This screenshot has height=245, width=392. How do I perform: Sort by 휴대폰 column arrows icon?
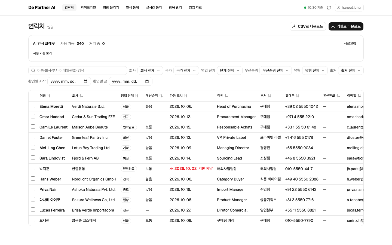point(298,96)
